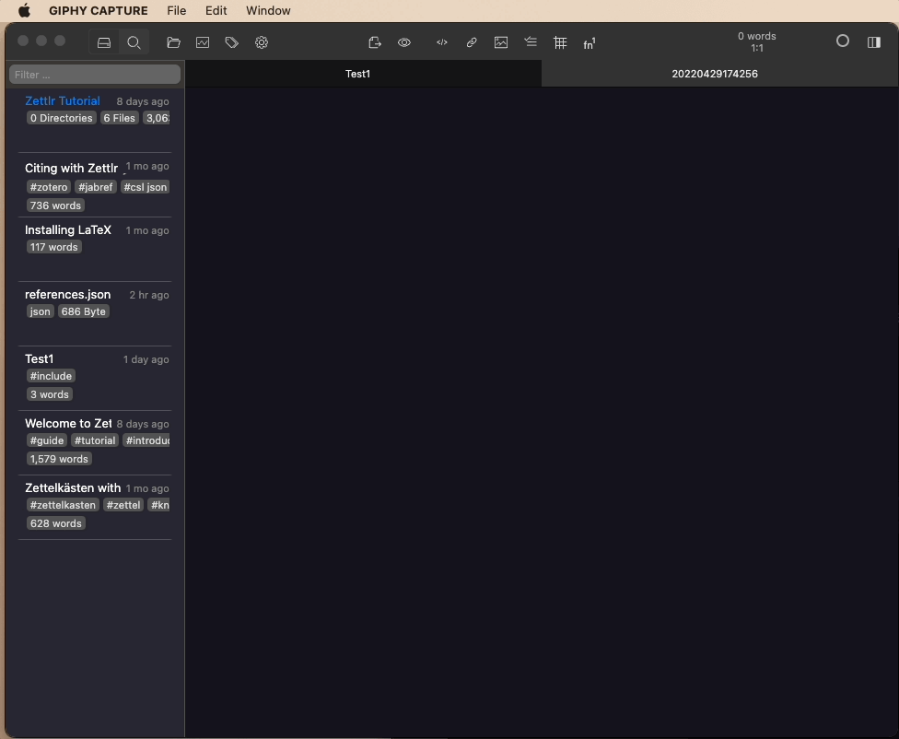This screenshot has height=739, width=899.
Task: Insert an image with the picture icon
Action: click(x=501, y=42)
